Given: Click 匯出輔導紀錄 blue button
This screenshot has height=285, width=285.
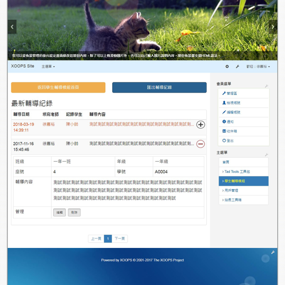Looking at the screenshot, I should click(160, 87).
